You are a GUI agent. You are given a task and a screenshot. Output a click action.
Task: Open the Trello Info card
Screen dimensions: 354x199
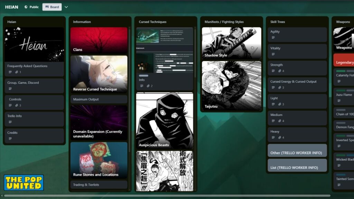pos(34,119)
